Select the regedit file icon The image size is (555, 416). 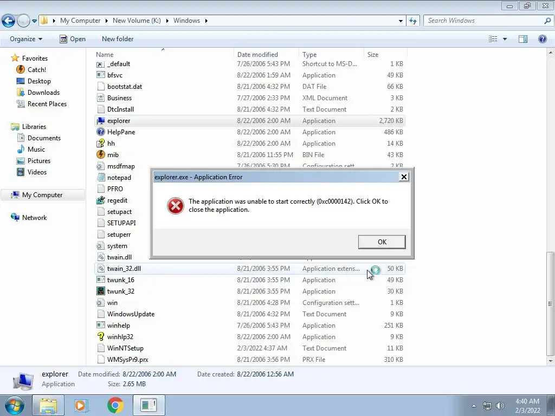[x=101, y=200]
